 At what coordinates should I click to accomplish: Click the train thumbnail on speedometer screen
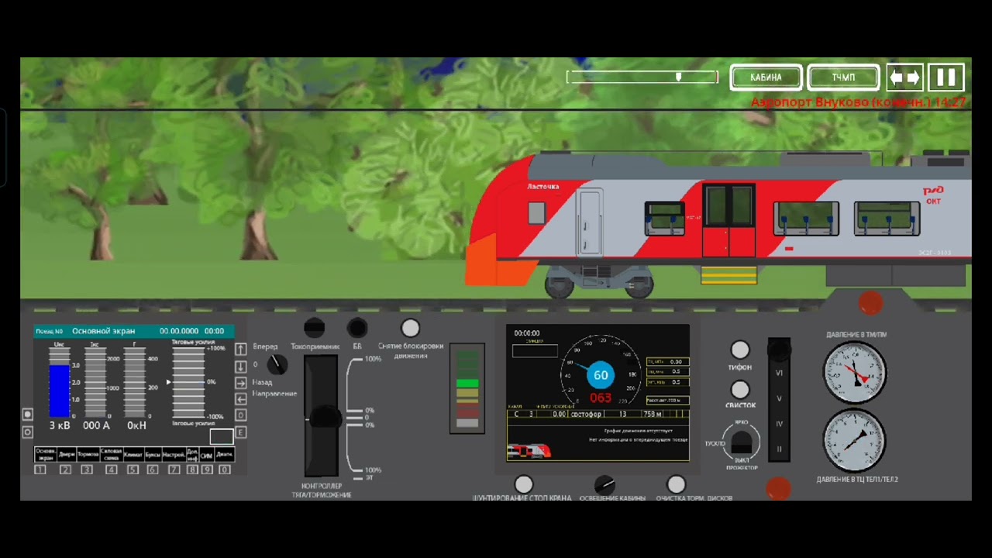[x=529, y=450]
